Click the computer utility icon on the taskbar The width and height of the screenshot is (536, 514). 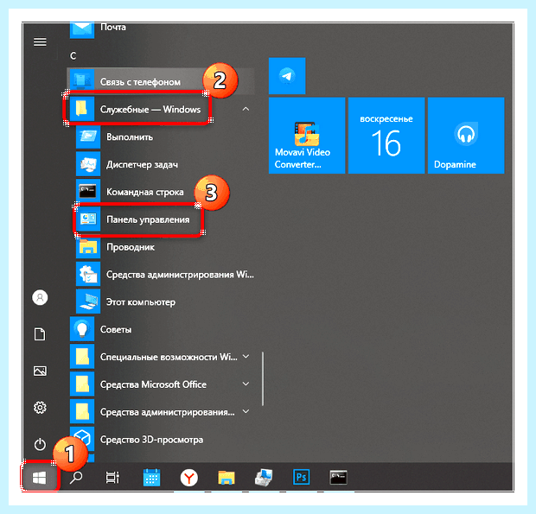(x=264, y=477)
